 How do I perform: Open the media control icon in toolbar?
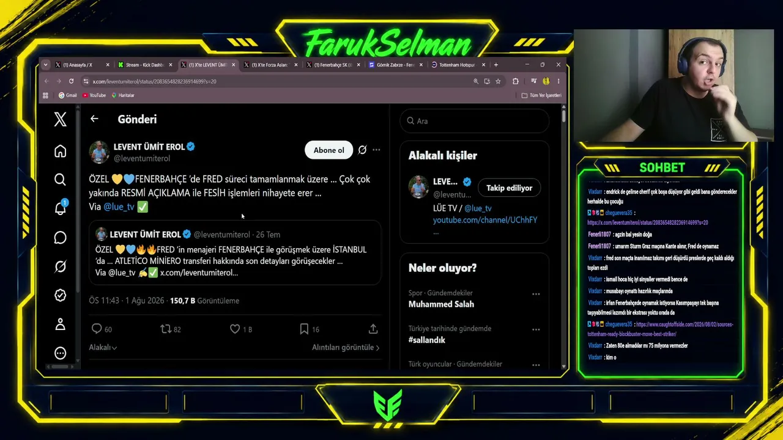pyautogui.click(x=533, y=81)
